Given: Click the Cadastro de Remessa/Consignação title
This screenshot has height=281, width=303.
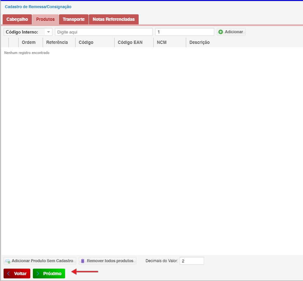Looking at the screenshot, I should [38, 7].
